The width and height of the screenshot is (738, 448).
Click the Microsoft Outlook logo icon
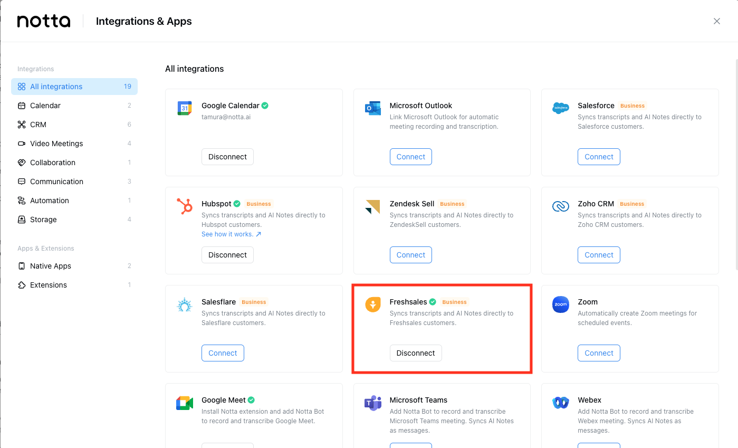pyautogui.click(x=373, y=108)
